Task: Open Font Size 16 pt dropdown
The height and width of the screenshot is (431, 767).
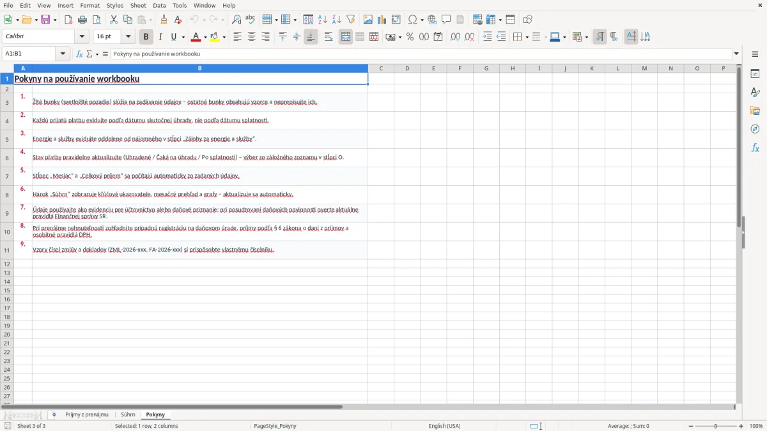Action: pos(128,37)
